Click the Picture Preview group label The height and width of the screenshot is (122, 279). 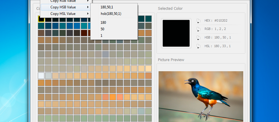click(x=171, y=60)
